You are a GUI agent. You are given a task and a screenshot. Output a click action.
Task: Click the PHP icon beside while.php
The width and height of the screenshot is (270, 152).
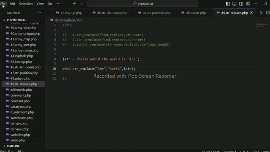tap(7, 140)
